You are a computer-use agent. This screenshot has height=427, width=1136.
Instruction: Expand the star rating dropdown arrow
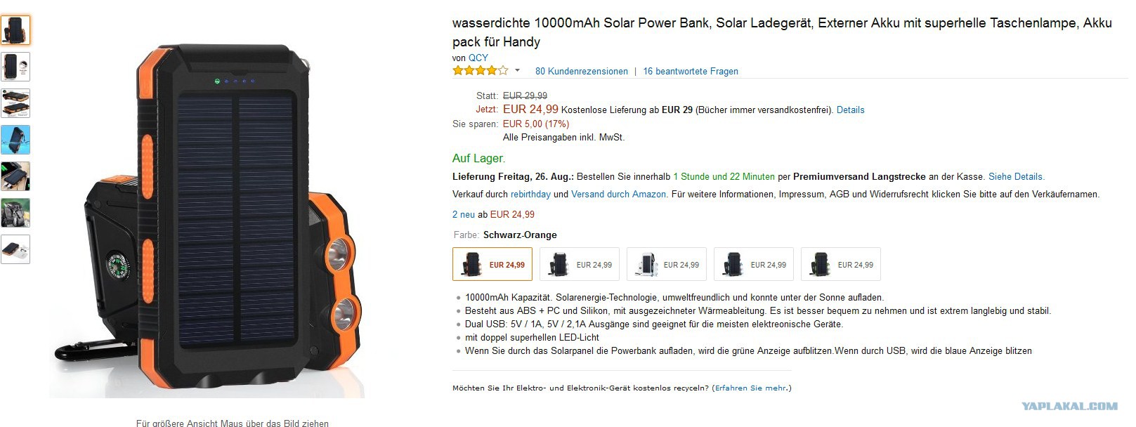[x=518, y=70]
